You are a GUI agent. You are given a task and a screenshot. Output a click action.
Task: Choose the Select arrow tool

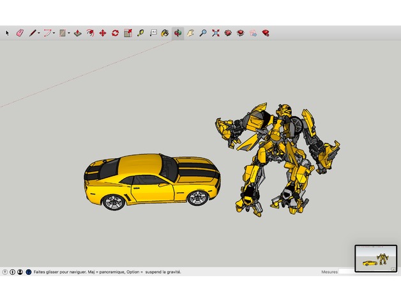coord(7,33)
